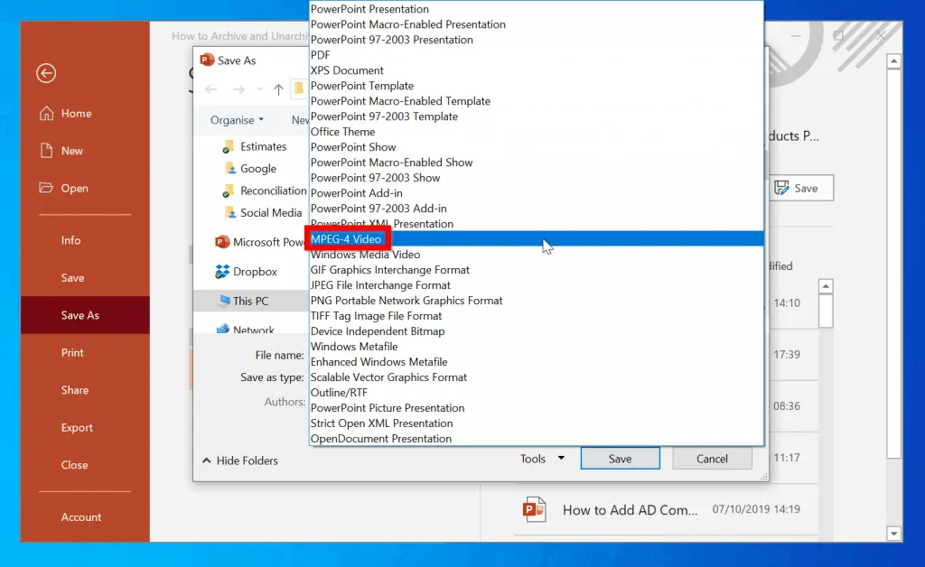
Task: Click the PowerPoint file icon beside How to Add AD Com
Action: tap(535, 509)
